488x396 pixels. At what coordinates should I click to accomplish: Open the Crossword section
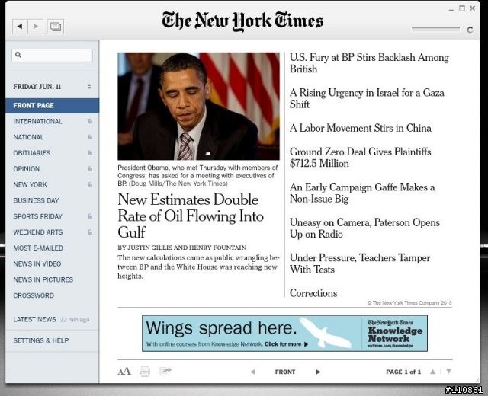coord(52,295)
